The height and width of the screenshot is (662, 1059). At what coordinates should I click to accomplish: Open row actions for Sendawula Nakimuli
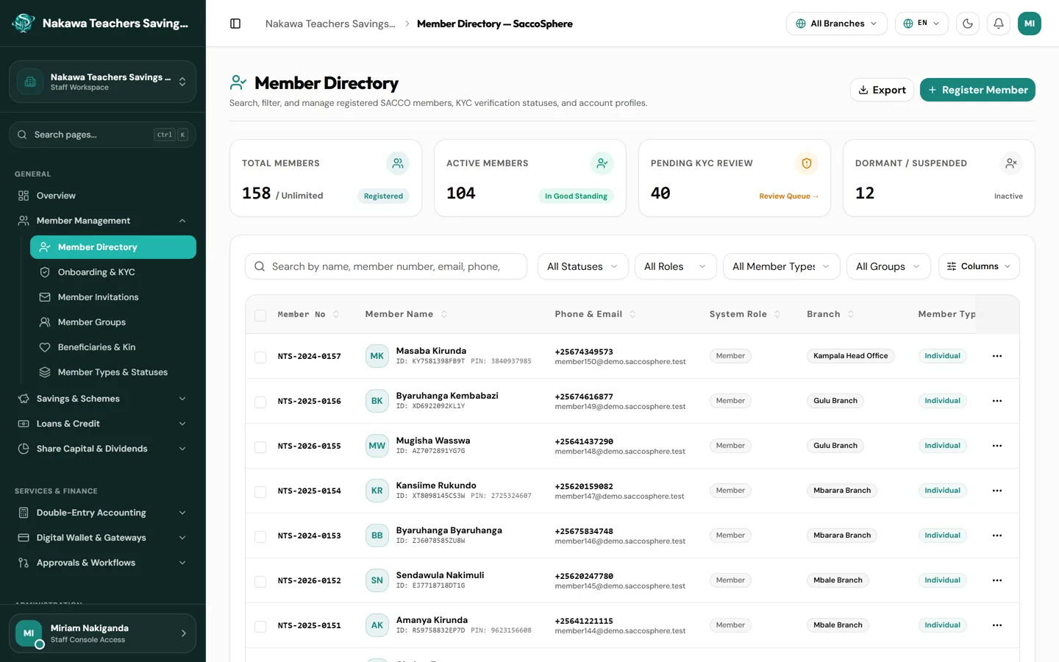click(x=997, y=580)
